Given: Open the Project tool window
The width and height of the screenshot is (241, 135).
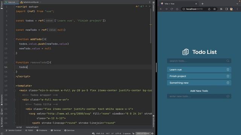Looking at the screenshot, I should (x=2, y=5).
